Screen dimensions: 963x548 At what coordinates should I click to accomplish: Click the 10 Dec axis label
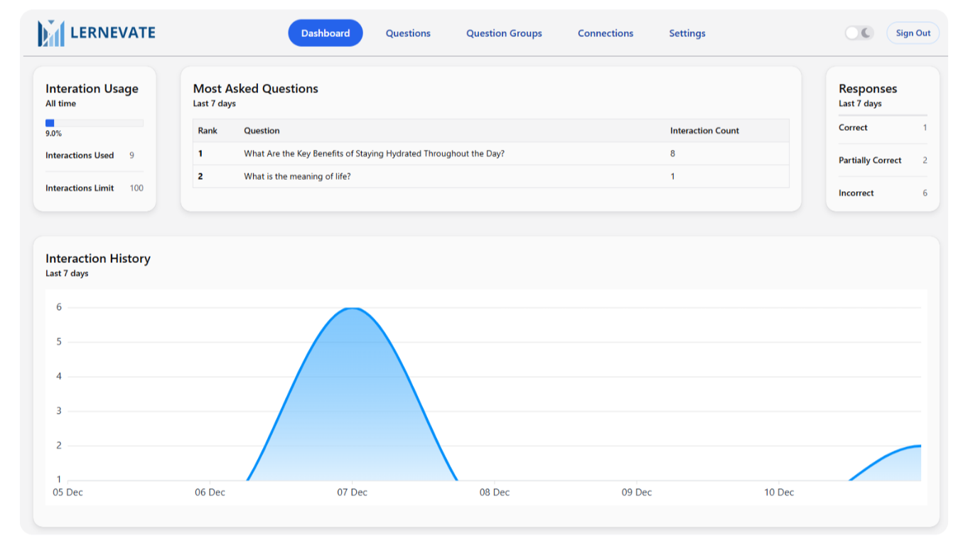click(779, 493)
